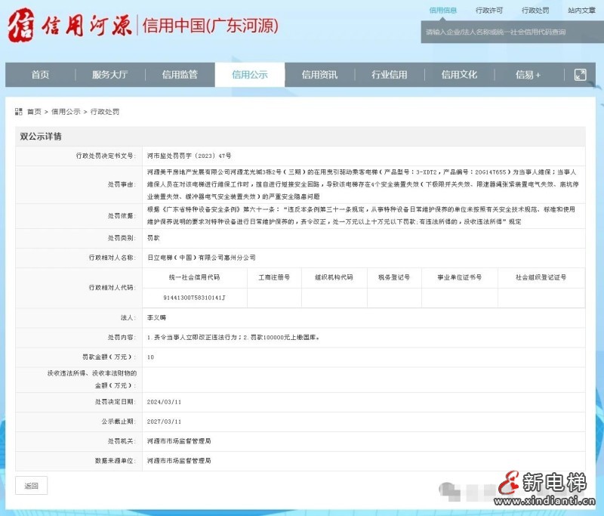The width and height of the screenshot is (604, 516).
Task: Open the 信用资讯 menu item
Action: (x=320, y=74)
